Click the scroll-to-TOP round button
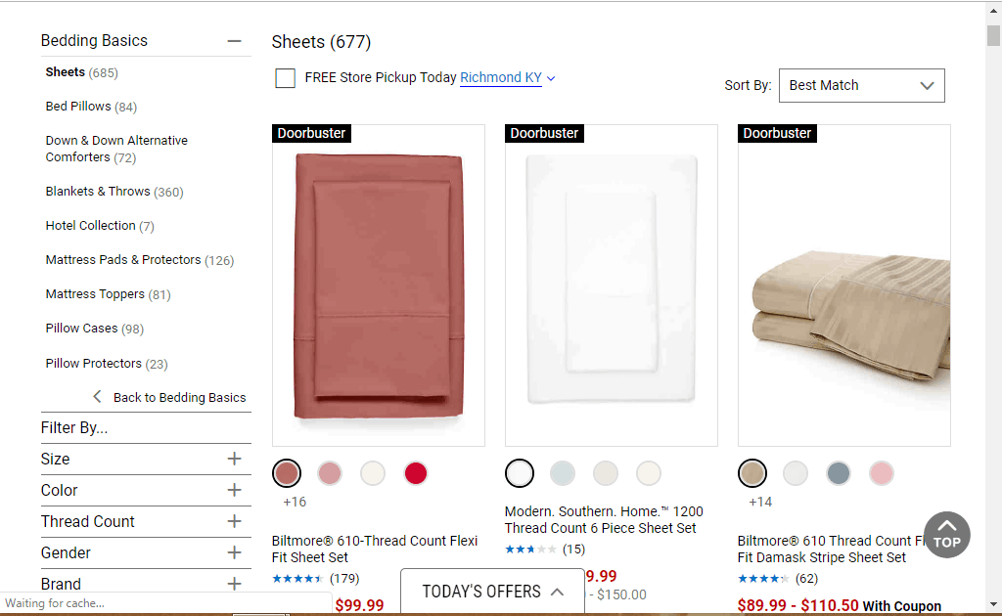1002x616 pixels. tap(946, 535)
